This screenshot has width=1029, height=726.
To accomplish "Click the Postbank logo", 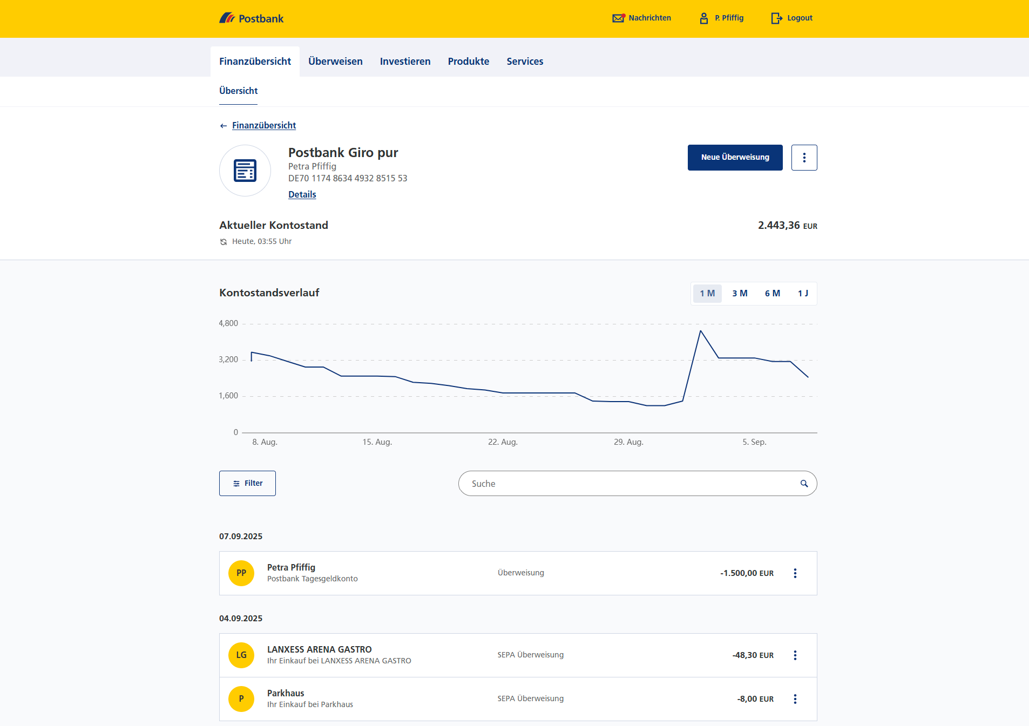I will pyautogui.click(x=251, y=18).
